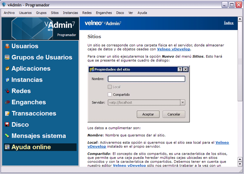Click the Transacciones notepad icon
Image resolution: width=244 pixels, height=174 pixels.
pyautogui.click(x=7, y=113)
